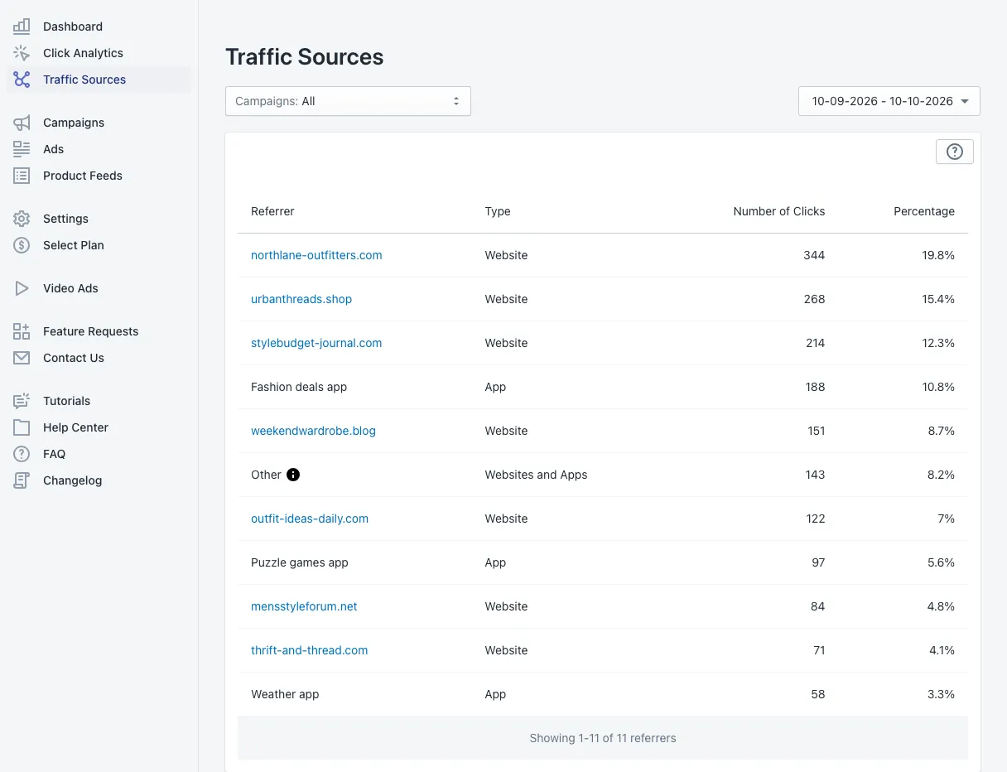Click the info icon next to Other
Viewport: 1007px width, 772px height.
[293, 475]
